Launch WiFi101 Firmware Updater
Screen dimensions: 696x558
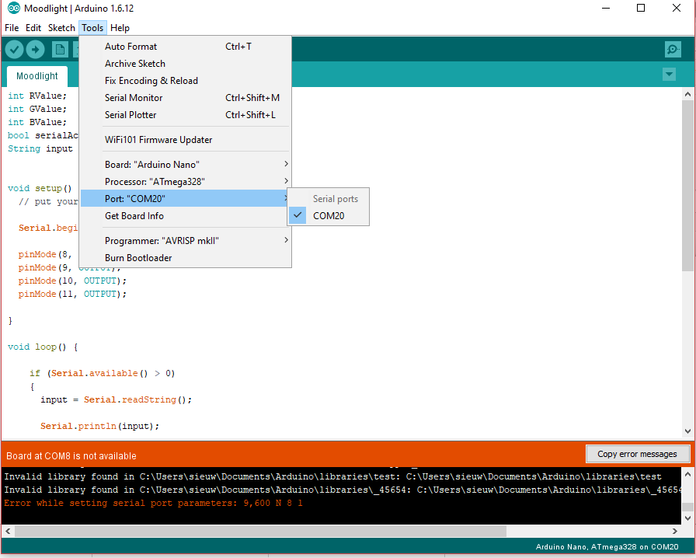pos(186,140)
